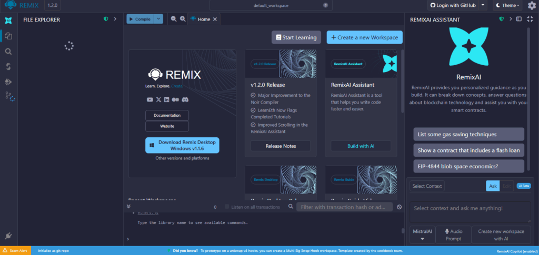The height and width of the screenshot is (255, 539).
Task: Open the Remix LinkedIn icon
Action: 167,99
